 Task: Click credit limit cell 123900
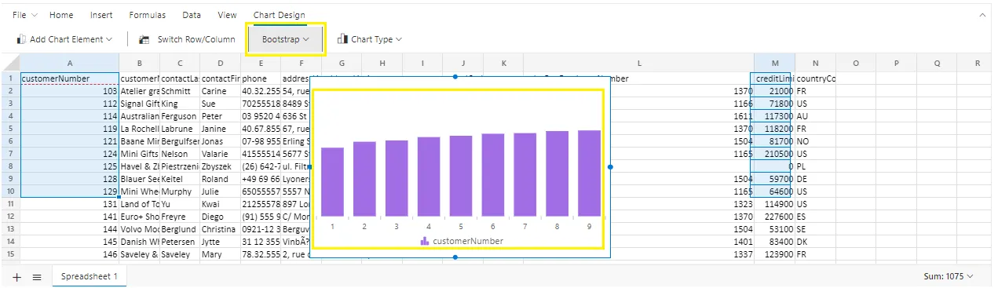[x=775, y=254]
